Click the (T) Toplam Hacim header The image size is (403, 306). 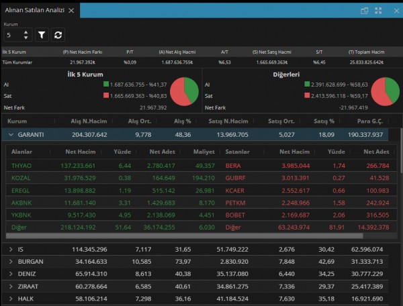367,52
